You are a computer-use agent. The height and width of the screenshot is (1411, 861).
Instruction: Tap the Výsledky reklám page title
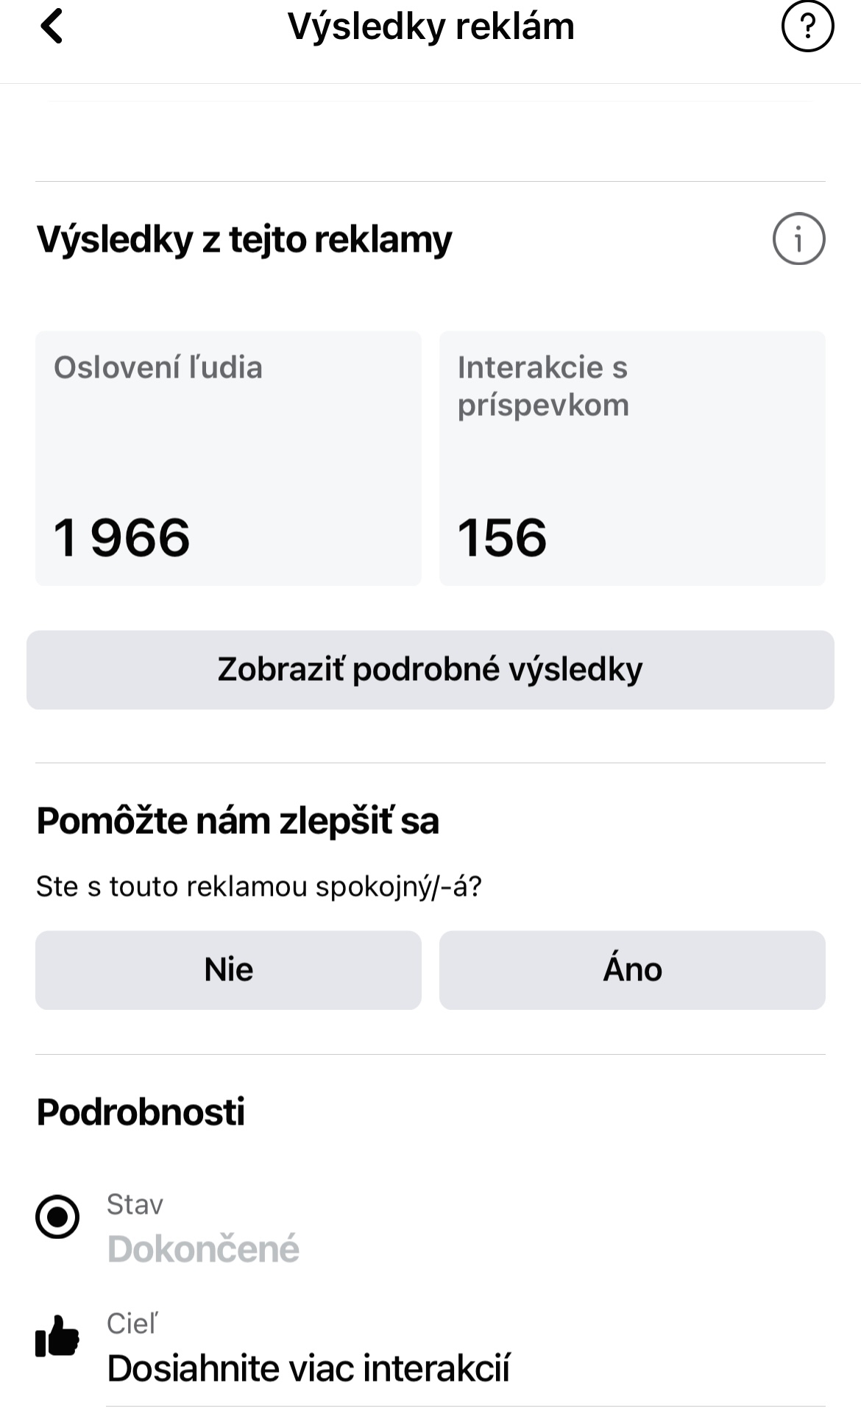coord(431,26)
